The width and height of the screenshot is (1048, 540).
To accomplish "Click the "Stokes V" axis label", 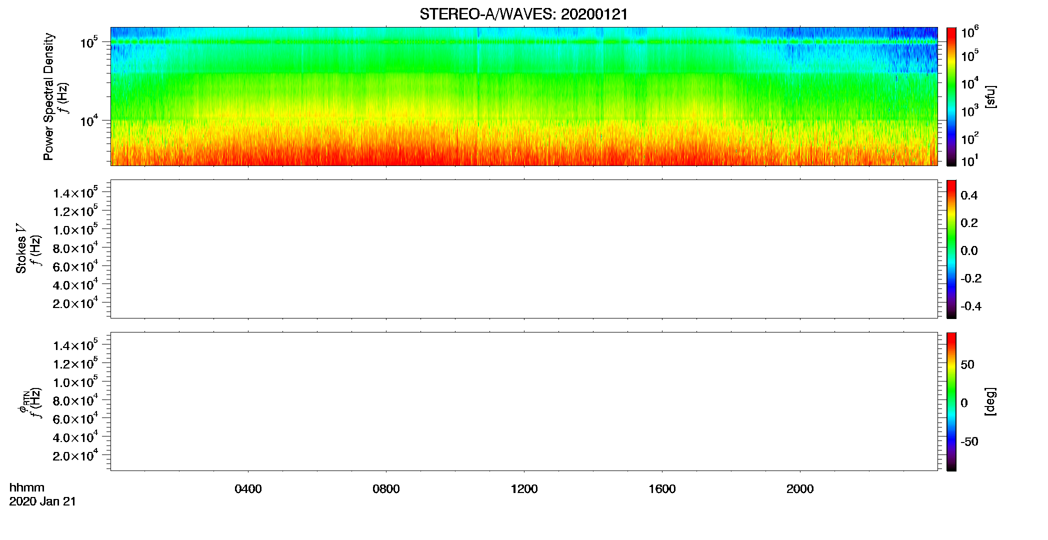I will (21, 248).
